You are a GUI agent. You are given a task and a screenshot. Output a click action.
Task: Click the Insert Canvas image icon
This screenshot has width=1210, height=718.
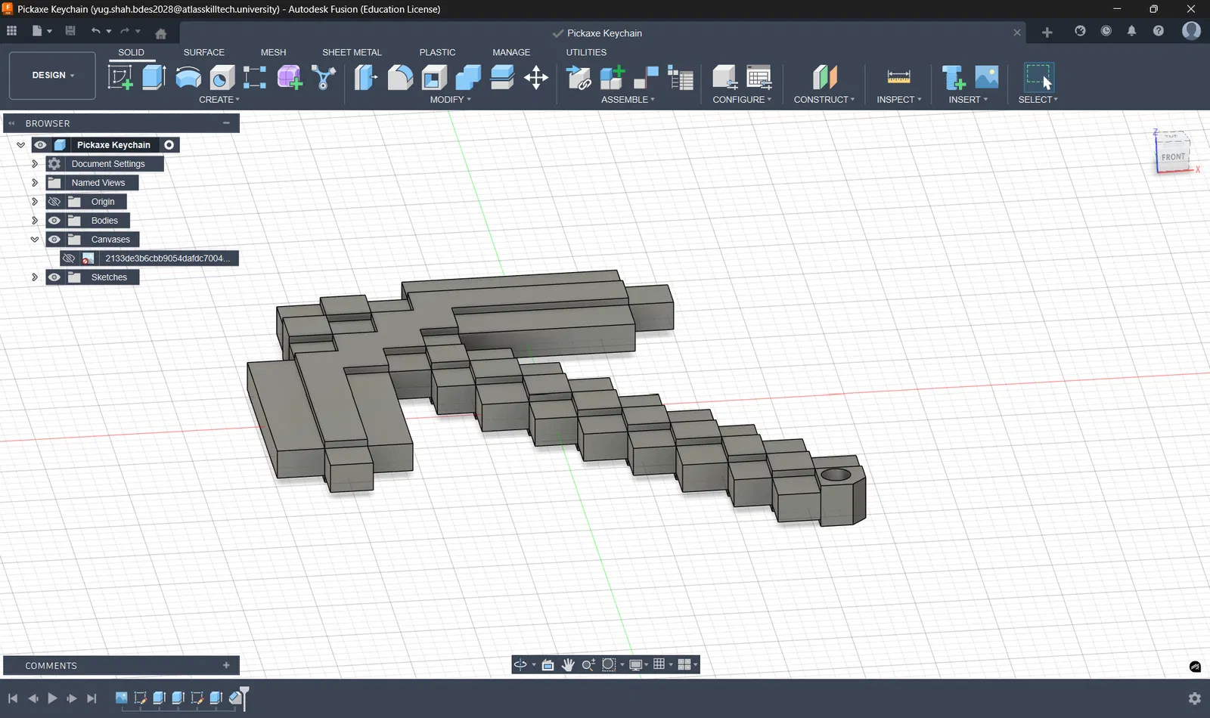[987, 77]
